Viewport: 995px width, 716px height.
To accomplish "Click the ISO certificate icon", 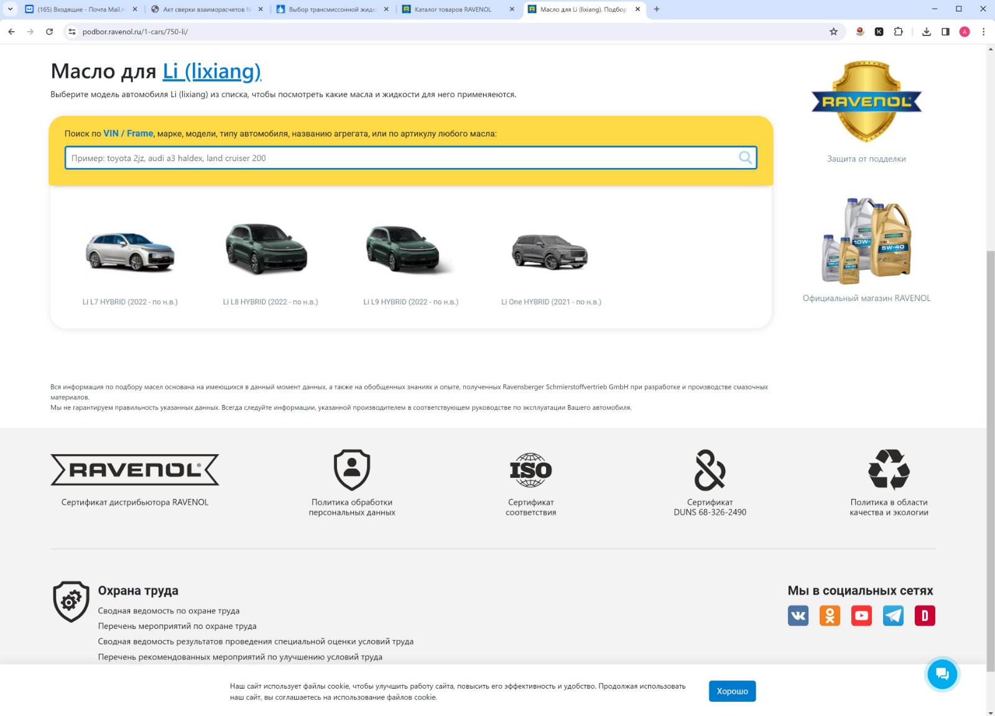I will 530,470.
